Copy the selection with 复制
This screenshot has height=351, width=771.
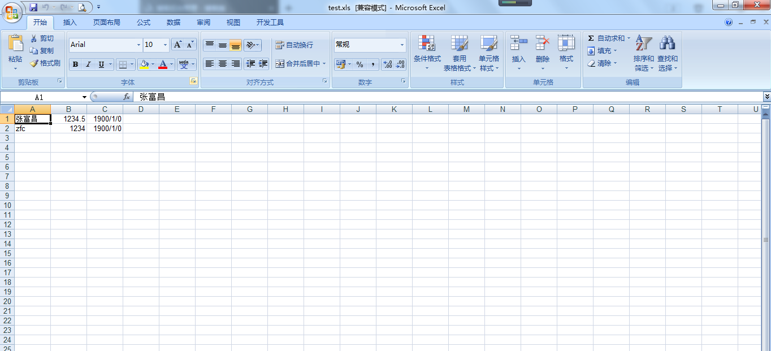click(x=42, y=51)
